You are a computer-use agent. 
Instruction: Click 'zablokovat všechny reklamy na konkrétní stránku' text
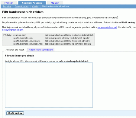pyautogui.click(x=68, y=44)
